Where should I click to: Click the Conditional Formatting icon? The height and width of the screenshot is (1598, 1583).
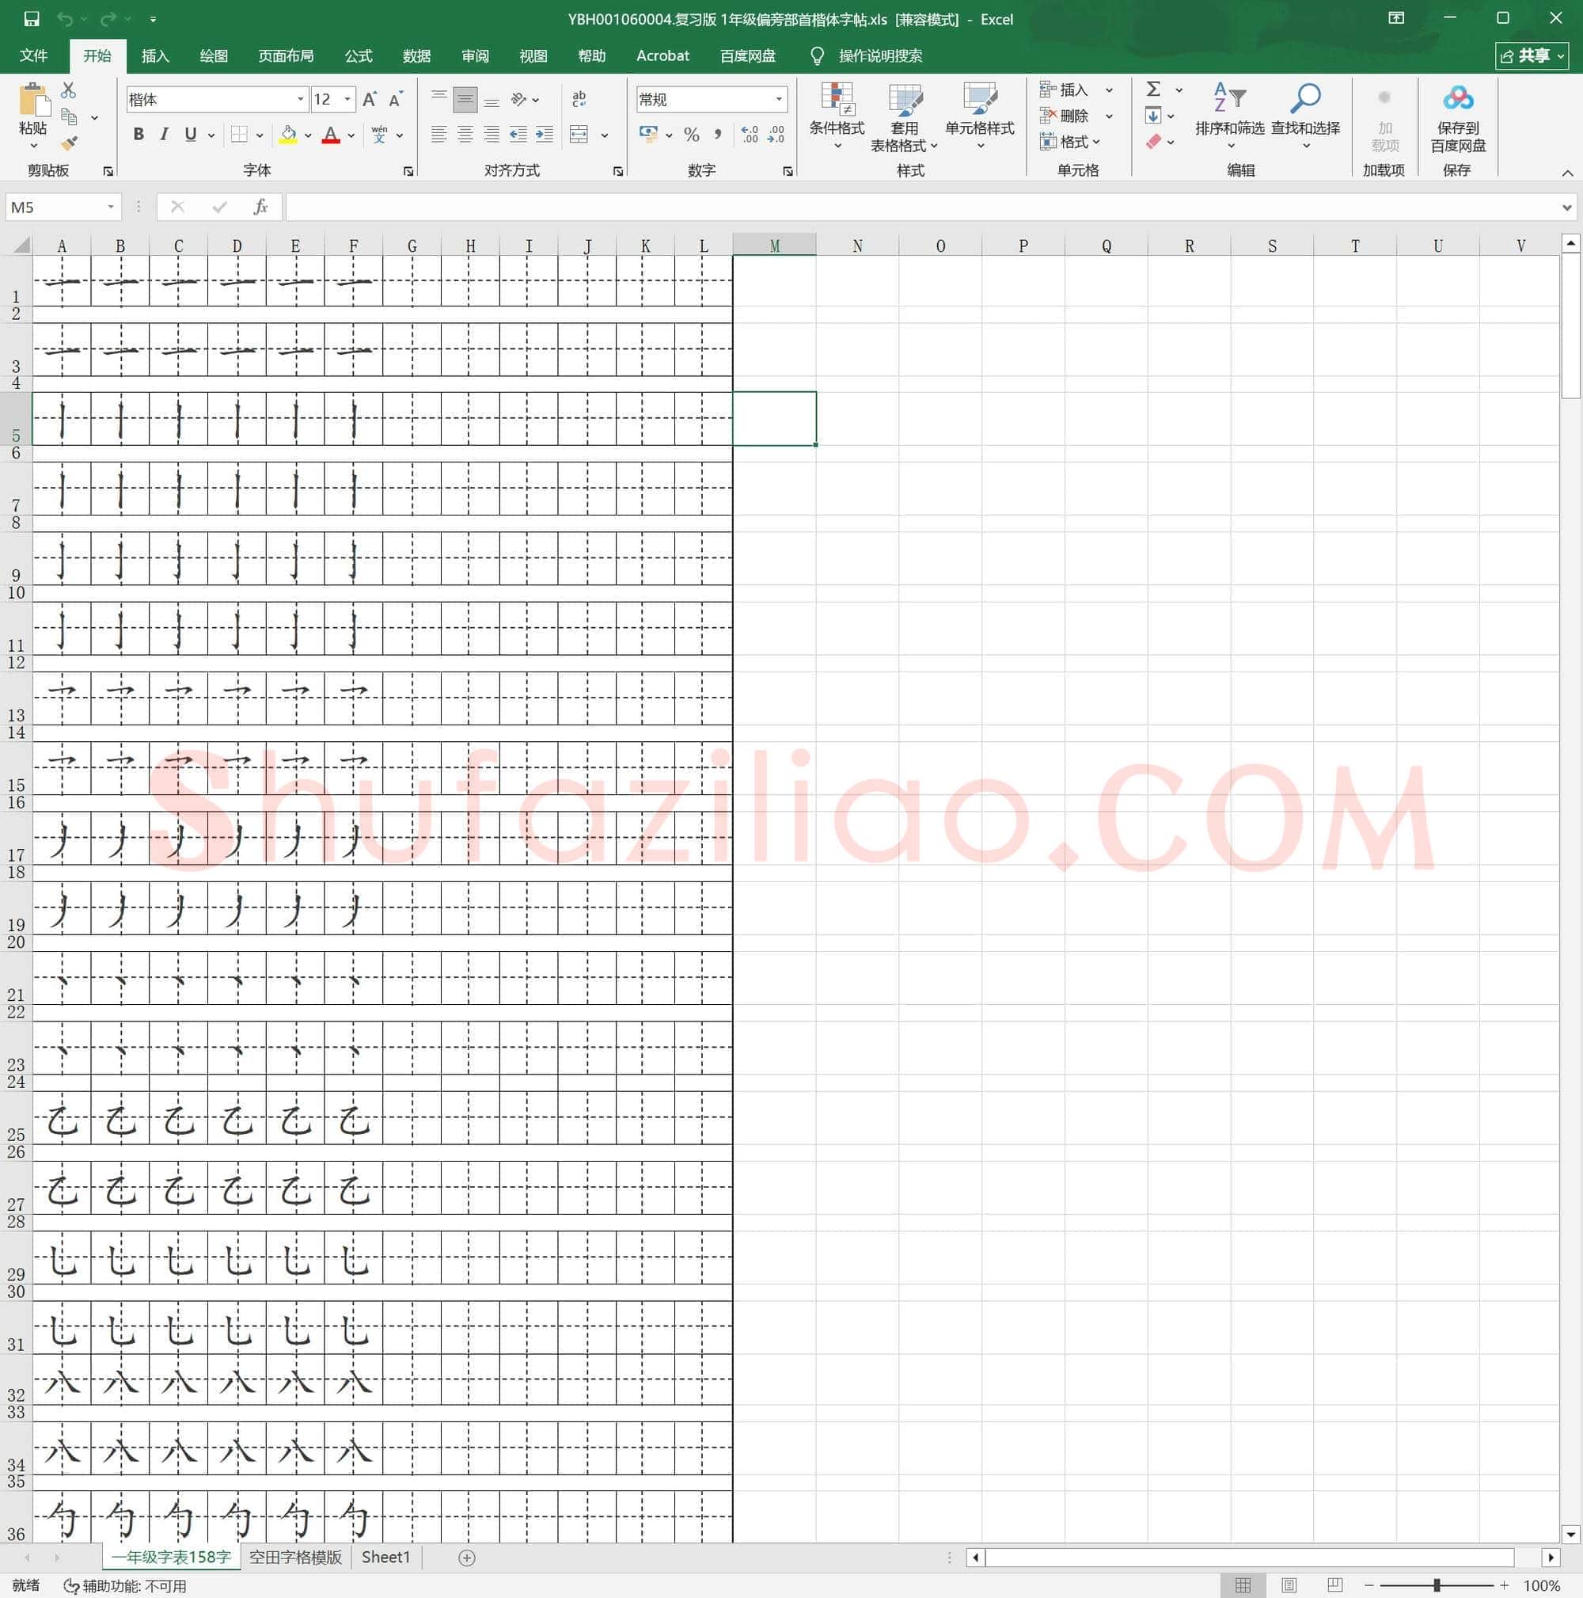tap(837, 98)
